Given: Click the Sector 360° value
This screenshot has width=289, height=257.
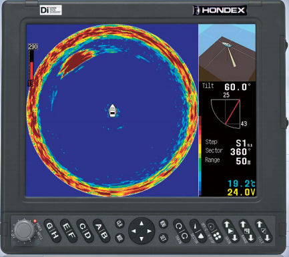Looking at the screenshot, I should (240, 152).
